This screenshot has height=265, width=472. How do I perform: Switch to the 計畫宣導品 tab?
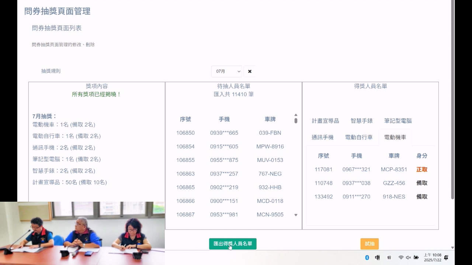tap(325, 121)
